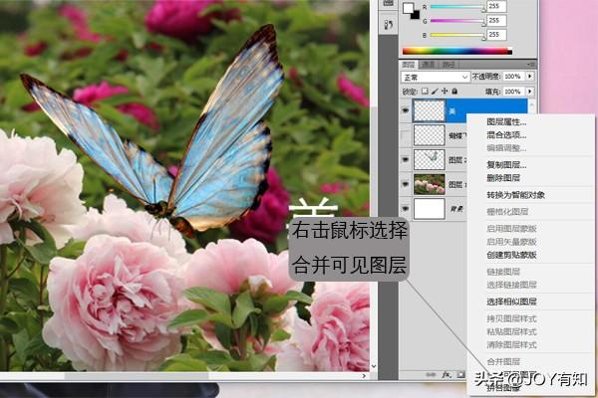Screen dimensions: 598x398
Task: Click the greyed 栅格化图层 menu entry
Action: click(507, 212)
